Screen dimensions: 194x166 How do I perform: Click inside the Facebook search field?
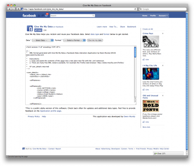(x=71, y=16)
